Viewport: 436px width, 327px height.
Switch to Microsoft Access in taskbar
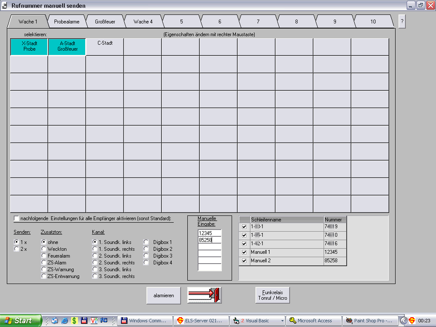[314, 321]
